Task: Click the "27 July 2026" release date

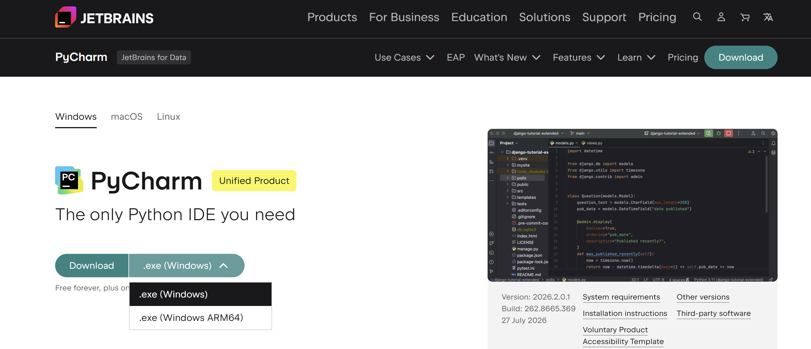Action: point(524,320)
